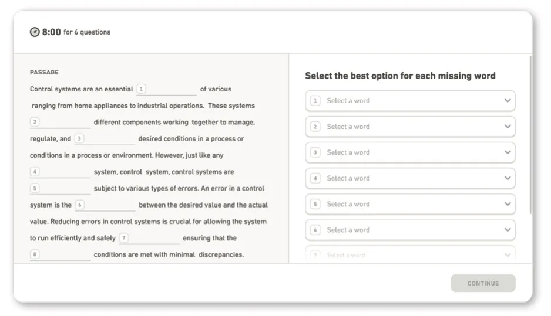
Task: Click the timer clock icon
Action: [x=35, y=32]
